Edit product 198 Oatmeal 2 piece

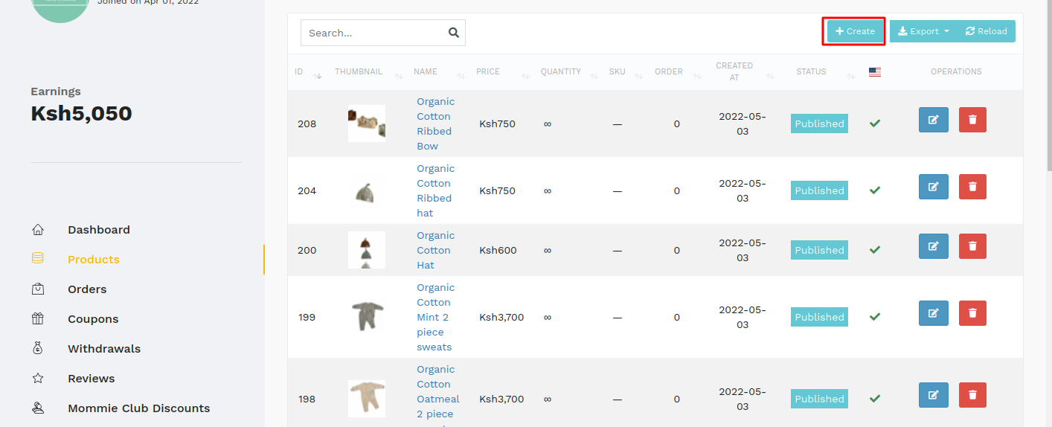tap(934, 395)
